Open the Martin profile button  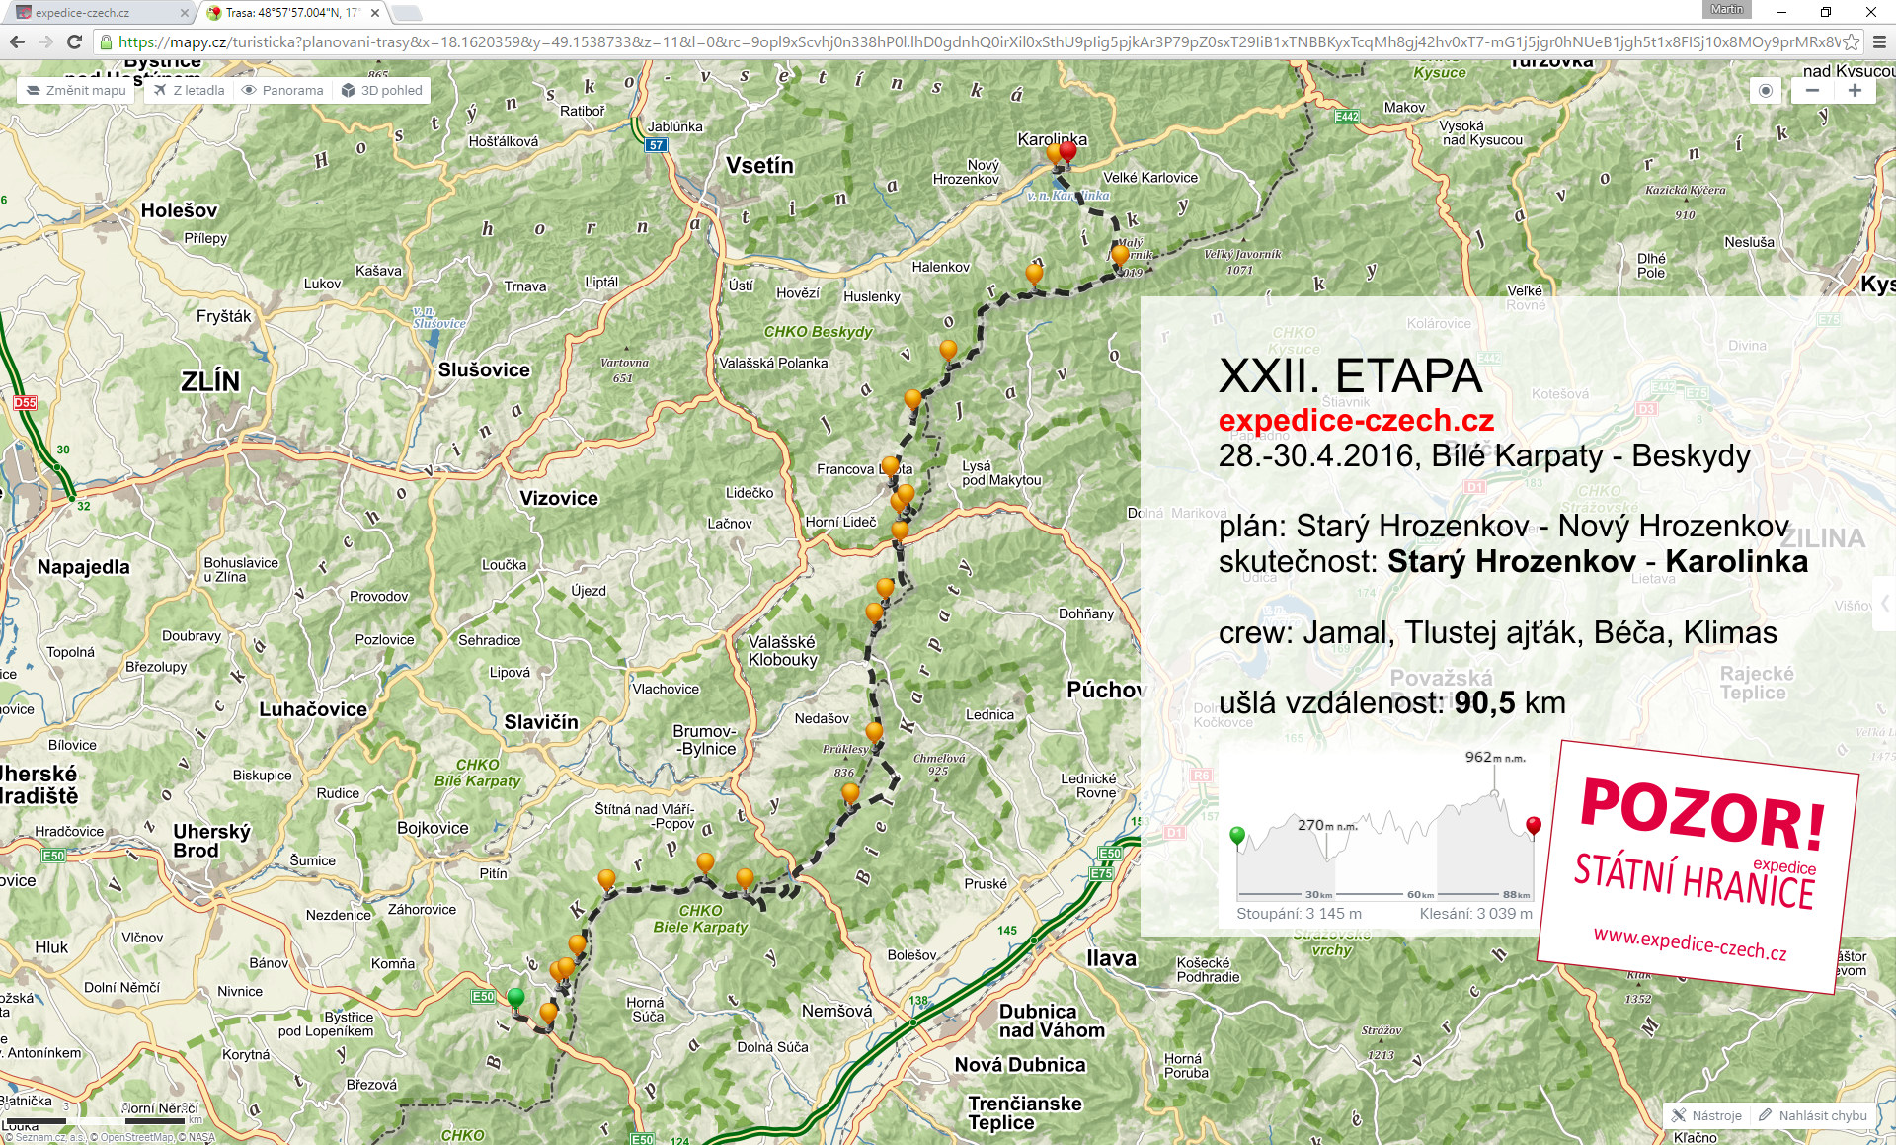point(1727,9)
